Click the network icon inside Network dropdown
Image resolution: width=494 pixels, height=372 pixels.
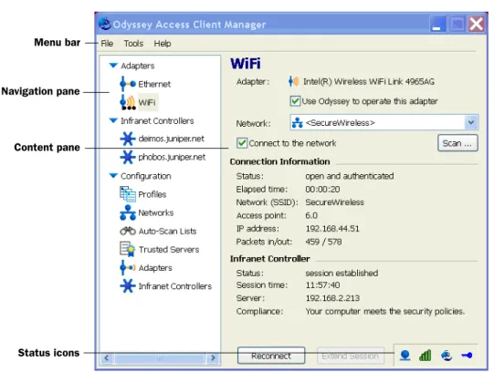point(297,122)
